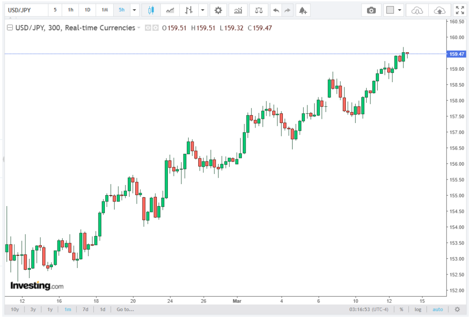Switch to the area chart style
This screenshot has height=319, width=471.
click(x=170, y=10)
